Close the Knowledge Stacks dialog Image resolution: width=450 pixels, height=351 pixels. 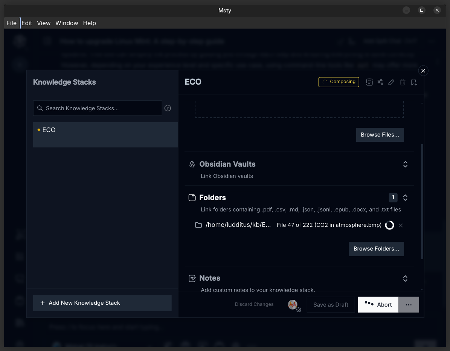tap(423, 71)
